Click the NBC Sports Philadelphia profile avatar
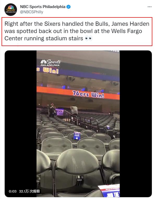Screen dimensions: 156x199 [x=11, y=10]
